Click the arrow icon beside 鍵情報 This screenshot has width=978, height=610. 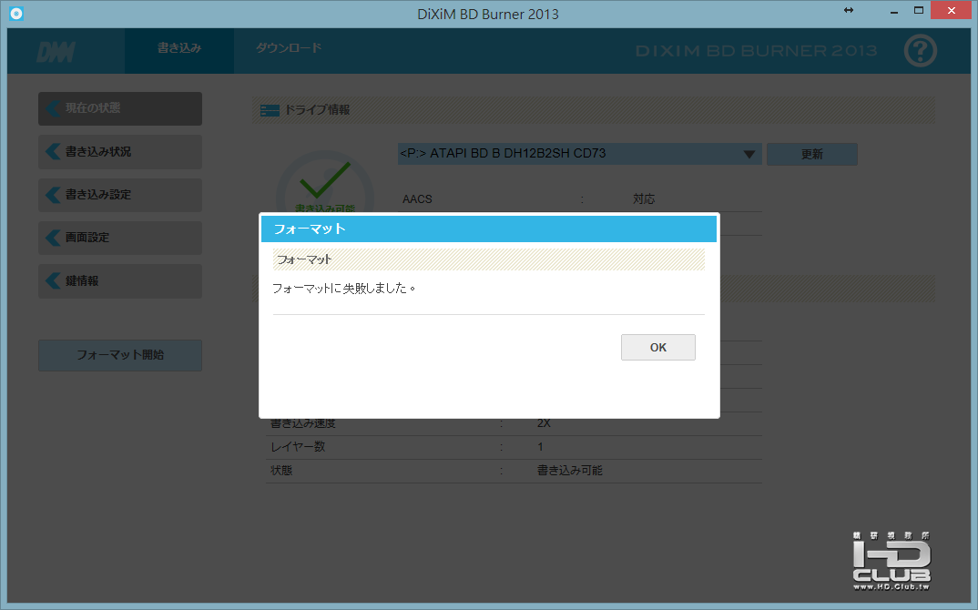pos(53,280)
